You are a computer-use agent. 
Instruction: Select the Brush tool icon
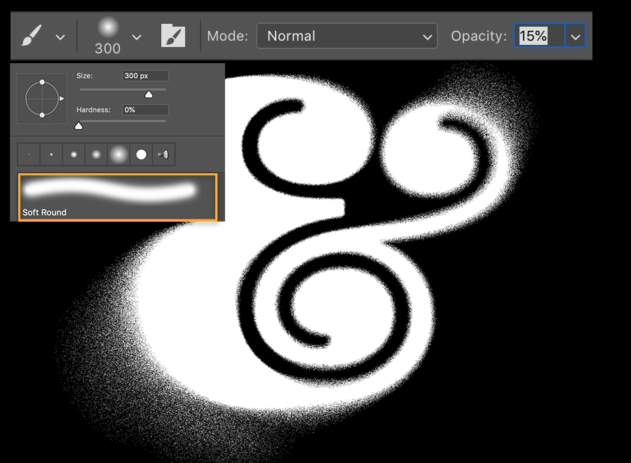(x=32, y=36)
